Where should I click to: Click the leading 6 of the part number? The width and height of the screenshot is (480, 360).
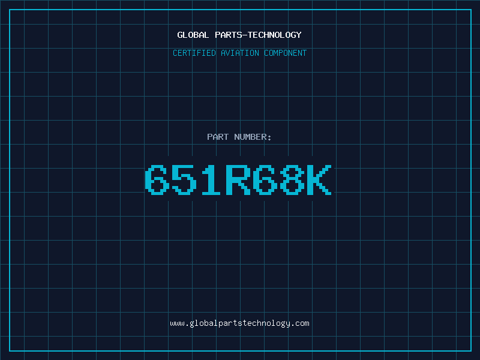pyautogui.click(x=157, y=181)
